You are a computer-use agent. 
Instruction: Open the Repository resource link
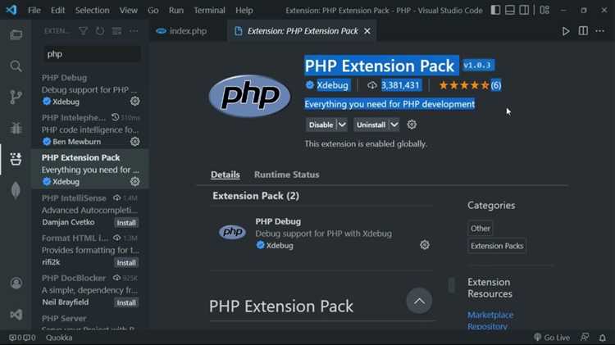point(487,326)
